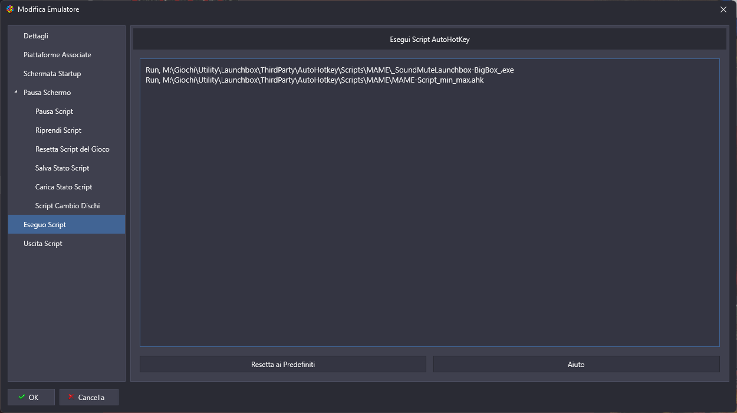Screen dimensions: 737x413
Task: Open the Pausa Script entry
Action: (66, 112)
